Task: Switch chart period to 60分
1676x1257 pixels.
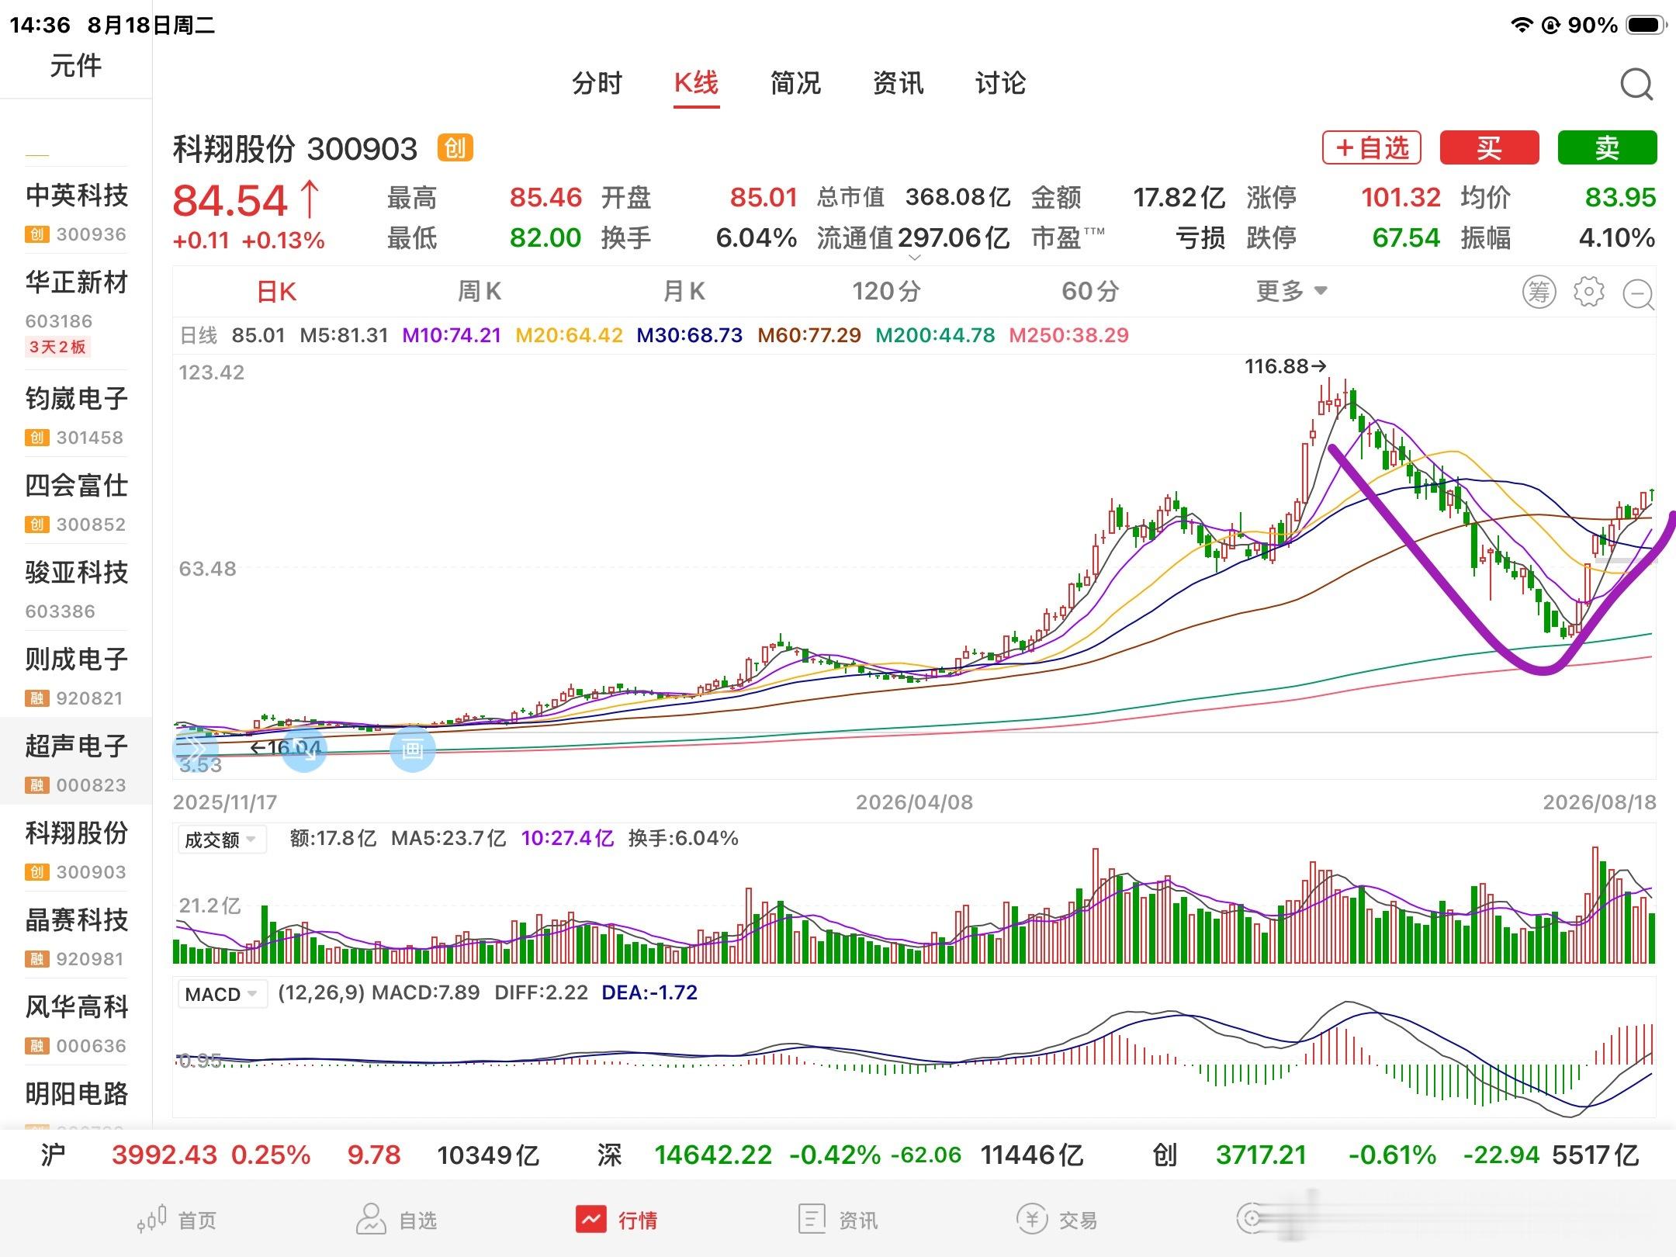Action: click(1090, 292)
